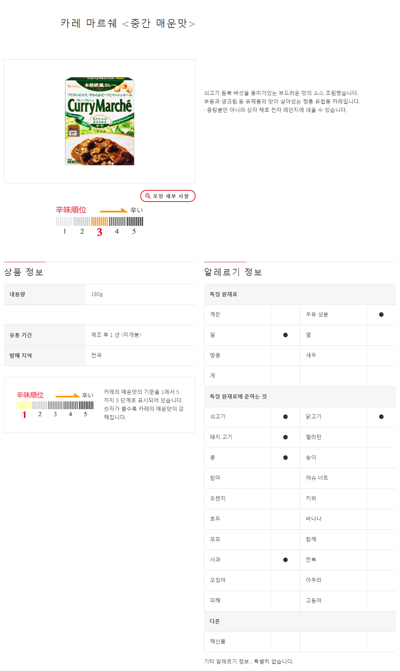Click the 알레르기 정보 section heading
The width and height of the screenshot is (400, 671).
point(233,272)
